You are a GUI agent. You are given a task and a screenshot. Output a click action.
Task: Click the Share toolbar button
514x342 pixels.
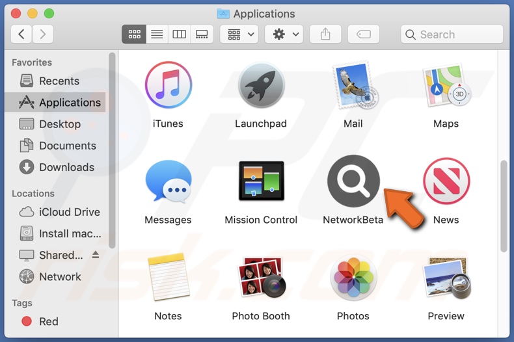click(325, 34)
